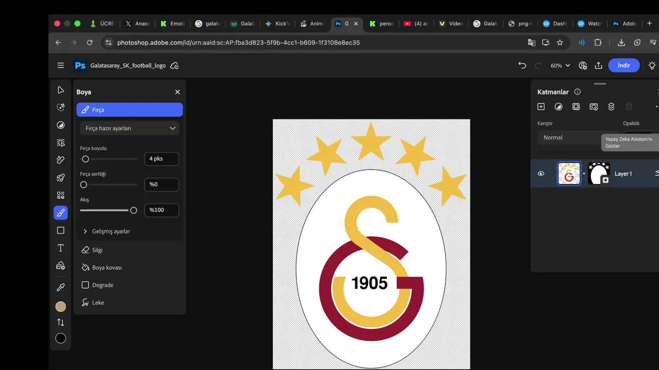Check cloud sync status icon
This screenshot has width=659, height=370.
click(x=175, y=65)
